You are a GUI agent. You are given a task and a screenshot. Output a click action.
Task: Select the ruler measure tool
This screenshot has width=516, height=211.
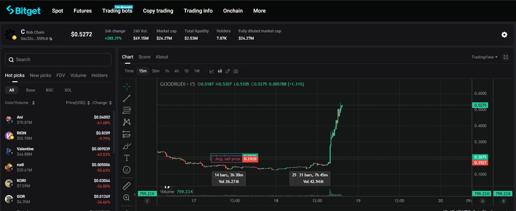pyautogui.click(x=127, y=186)
